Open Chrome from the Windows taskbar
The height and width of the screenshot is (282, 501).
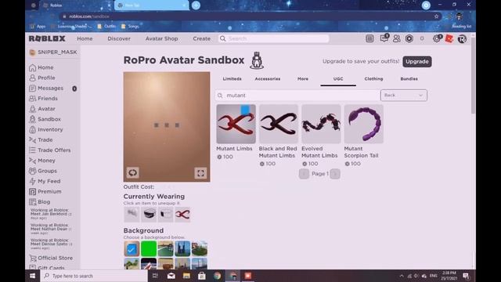point(218,276)
